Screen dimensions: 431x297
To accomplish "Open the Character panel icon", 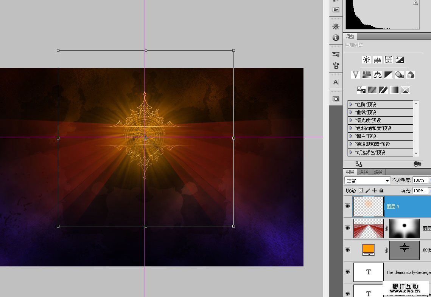I will point(336,82).
